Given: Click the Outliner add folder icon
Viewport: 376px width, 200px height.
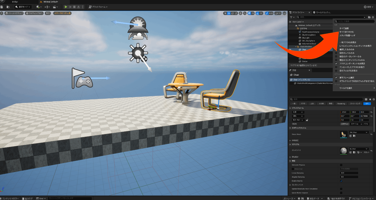Looking at the screenshot, I should click(369, 17).
